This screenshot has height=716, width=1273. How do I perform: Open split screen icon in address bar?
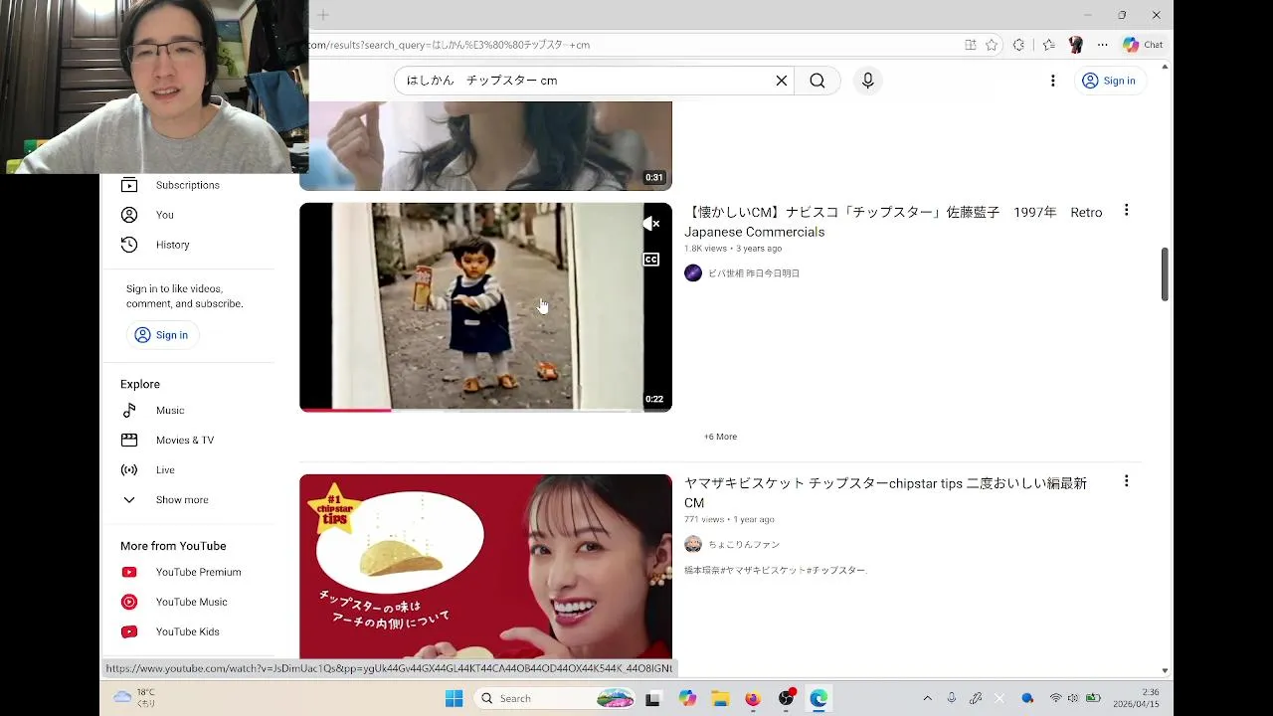970,45
